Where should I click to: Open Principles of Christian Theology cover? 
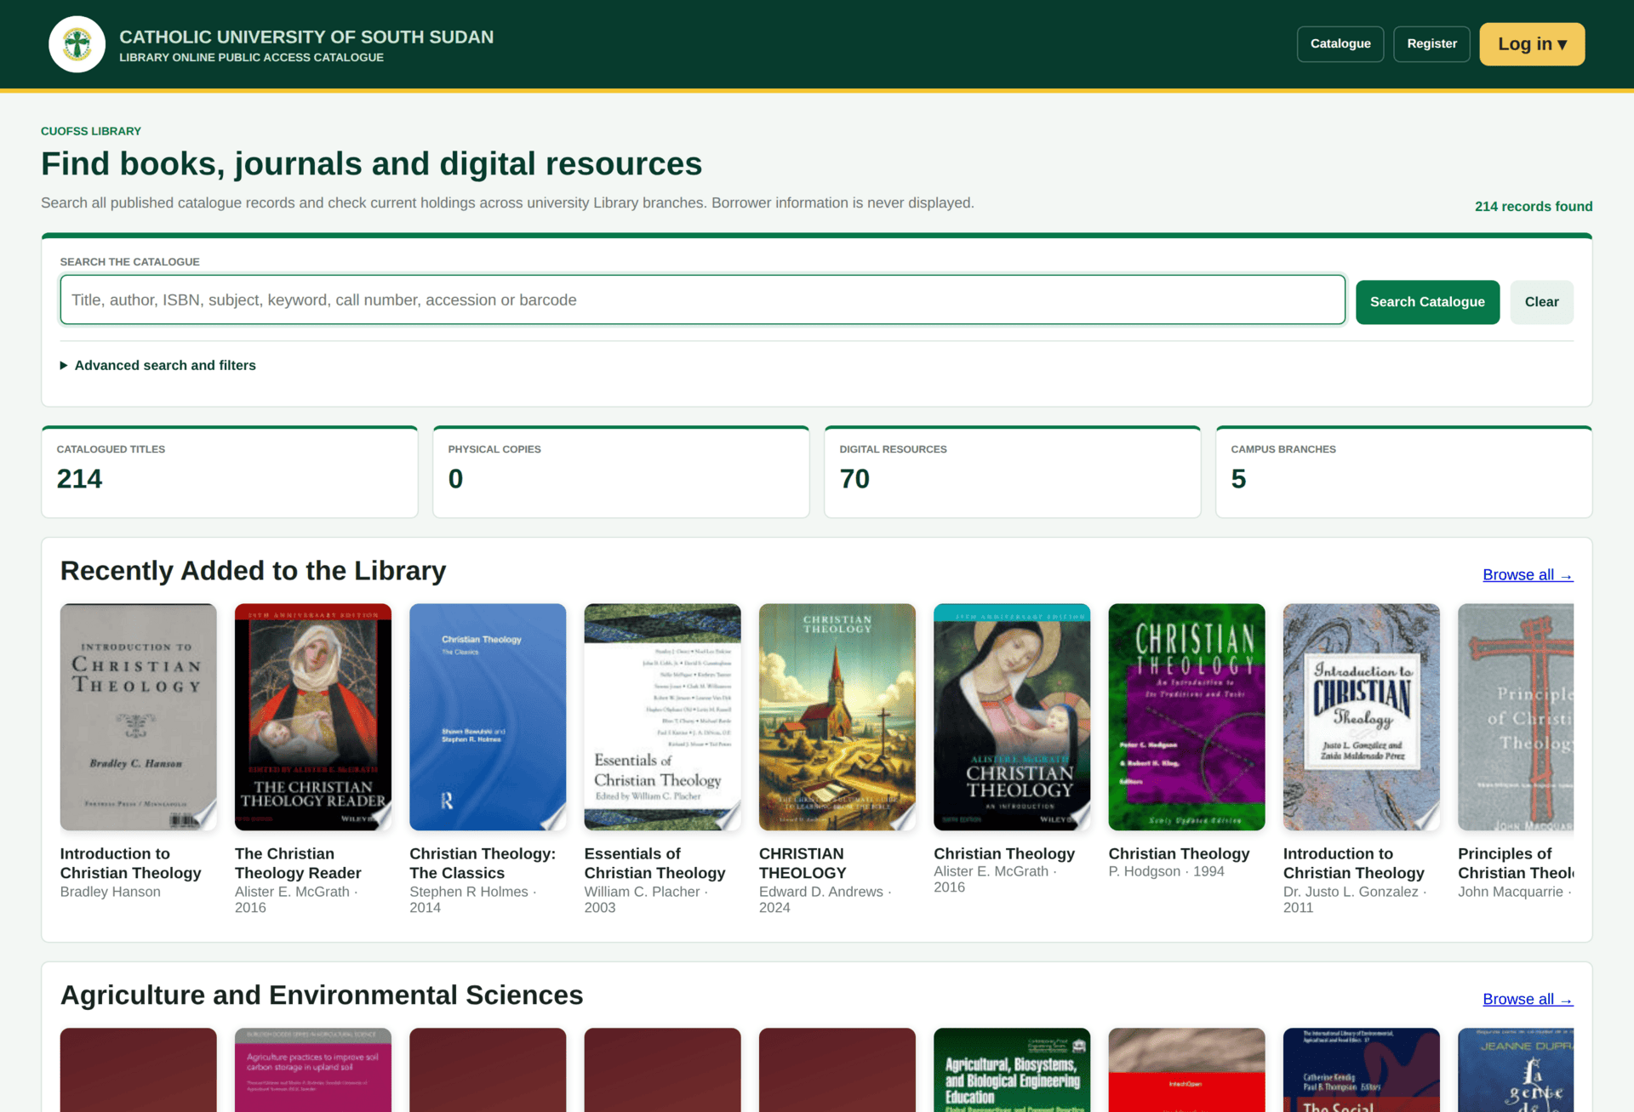pyautogui.click(x=1516, y=717)
